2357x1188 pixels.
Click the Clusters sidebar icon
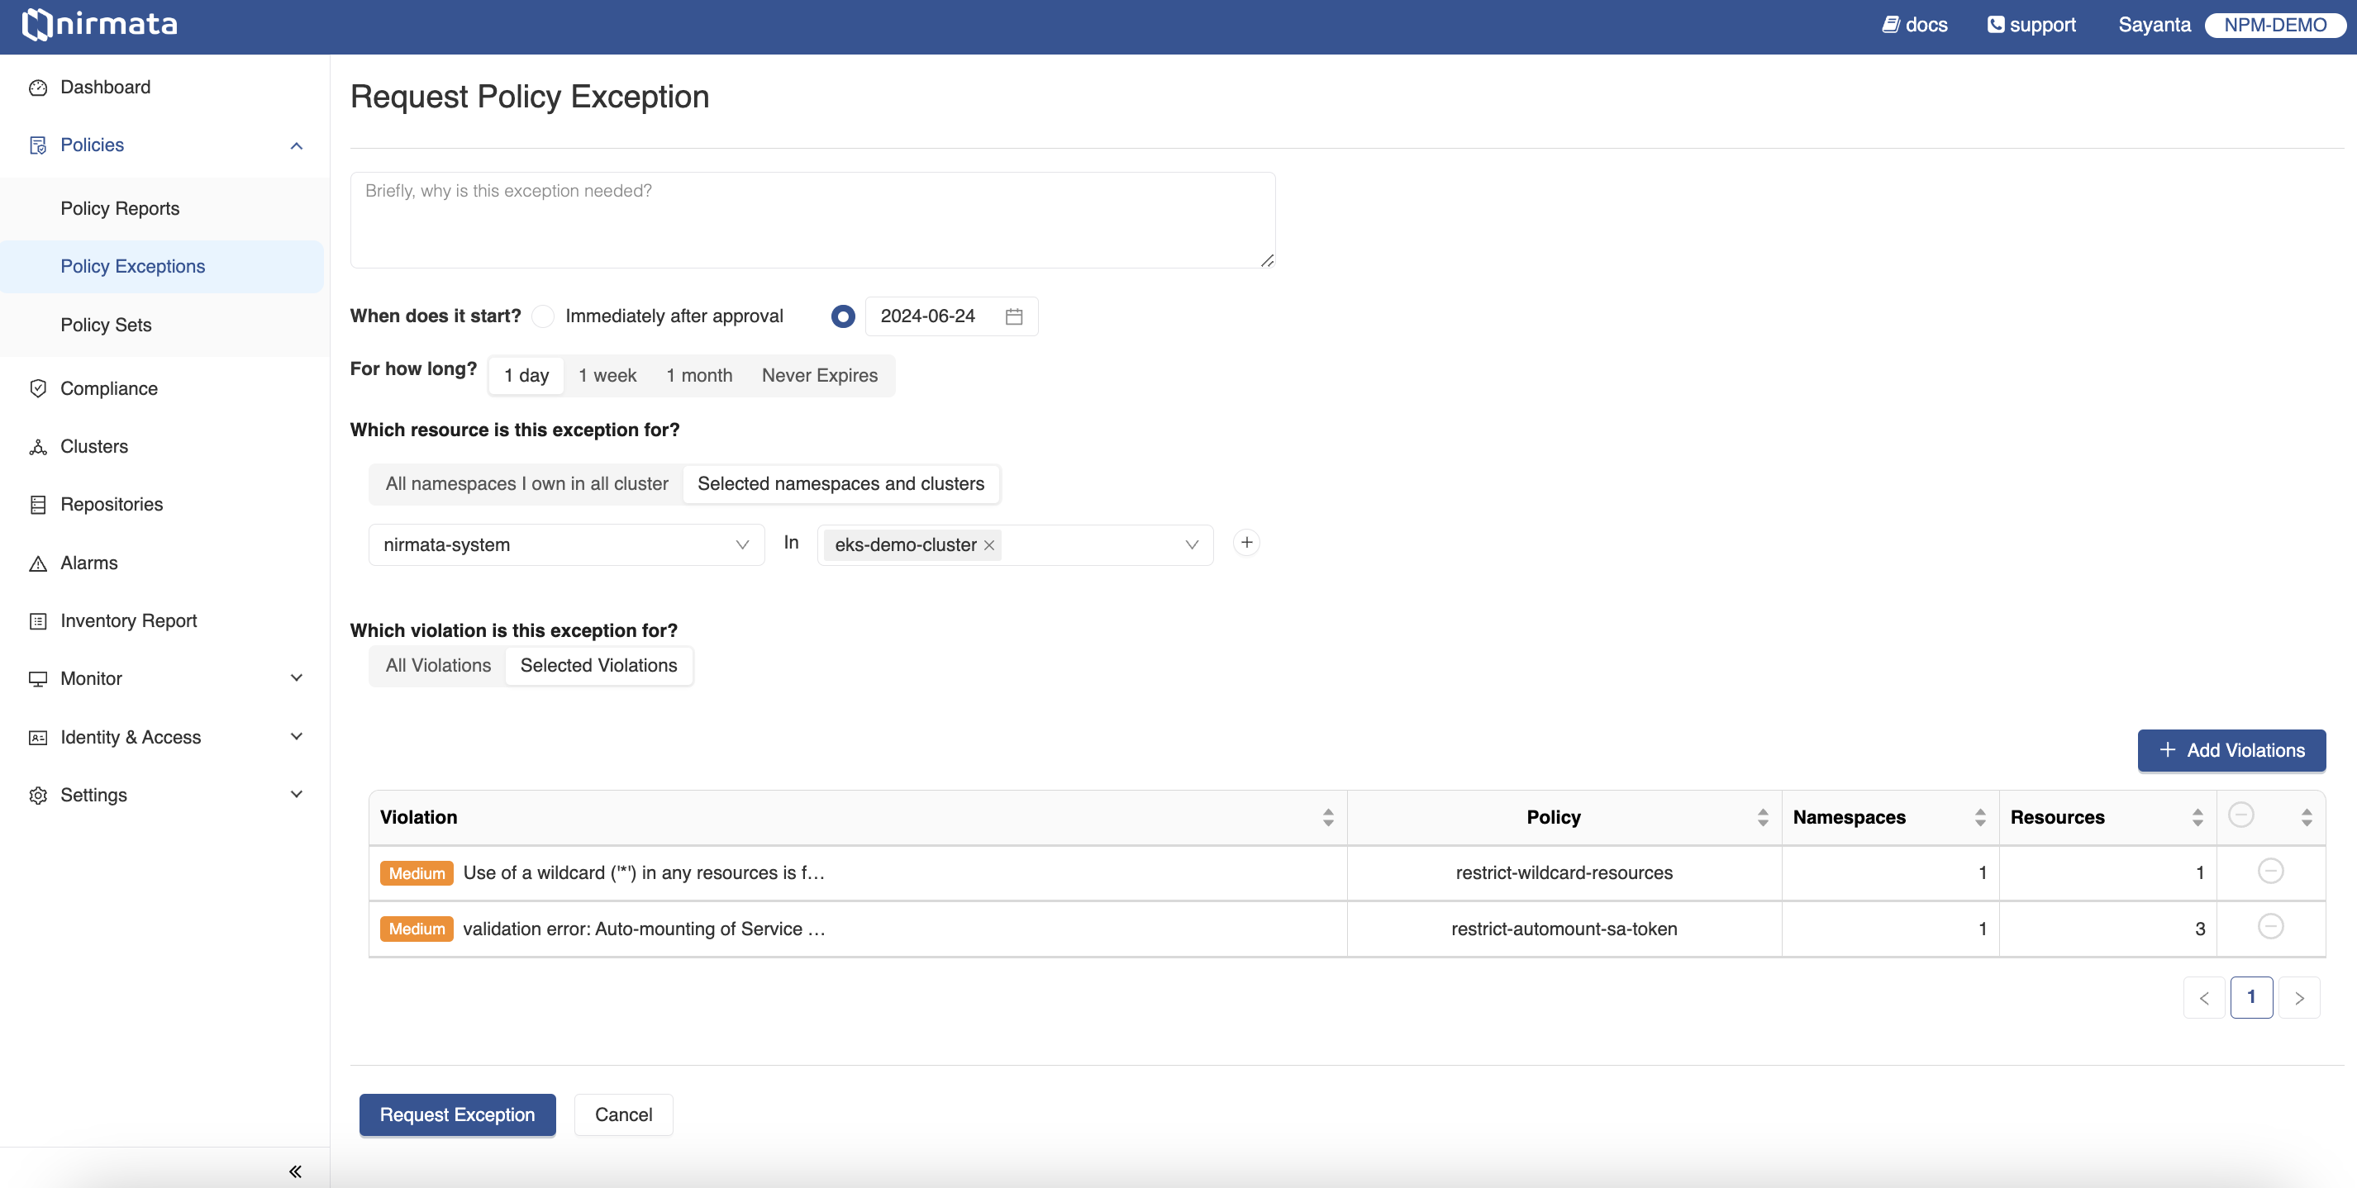(x=37, y=446)
